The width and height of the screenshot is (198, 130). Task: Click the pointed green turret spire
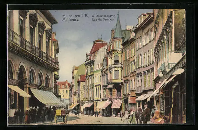click(x=118, y=25)
